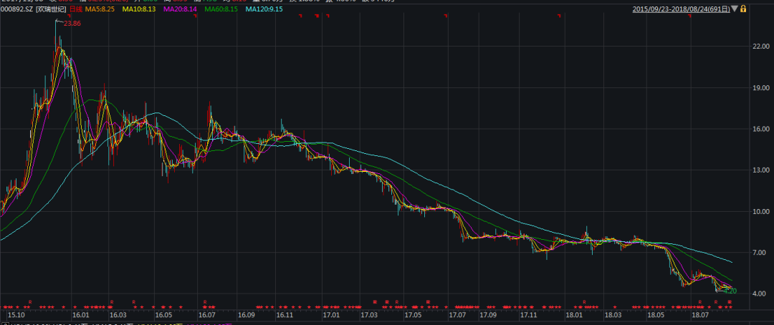Viewport: 774px width, 325px height.
Task: Click the 22.00 price axis label
Action: [x=759, y=47]
